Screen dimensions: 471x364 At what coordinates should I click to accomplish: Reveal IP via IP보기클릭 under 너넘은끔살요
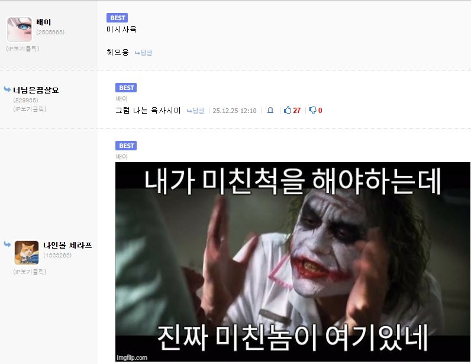point(30,109)
